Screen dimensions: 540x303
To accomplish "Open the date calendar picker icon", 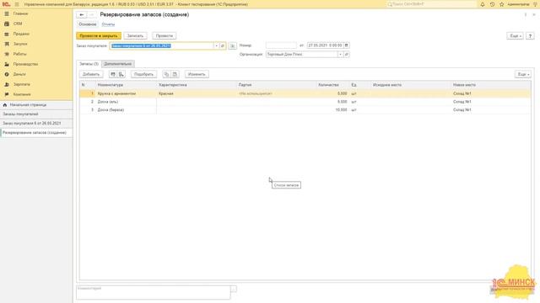I will click(347, 45).
